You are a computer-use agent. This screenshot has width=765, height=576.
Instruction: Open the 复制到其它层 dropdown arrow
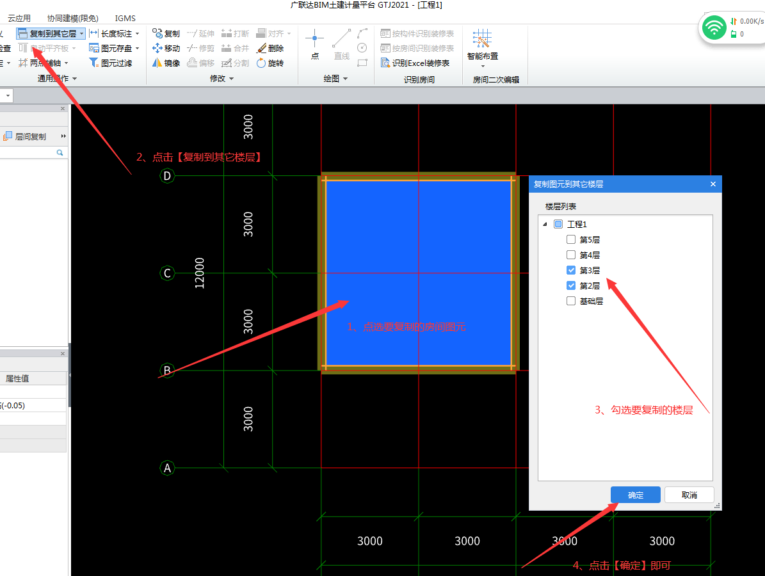[81, 34]
